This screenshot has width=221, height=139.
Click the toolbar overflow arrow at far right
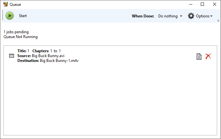[218, 20]
